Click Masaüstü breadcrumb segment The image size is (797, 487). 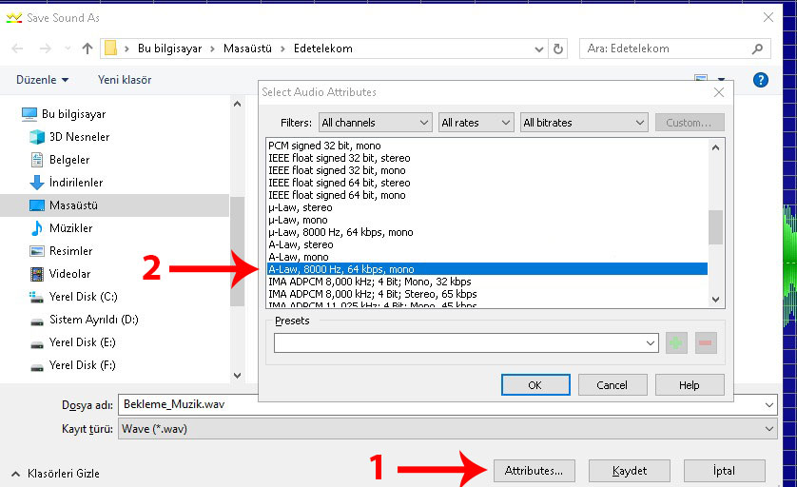247,49
